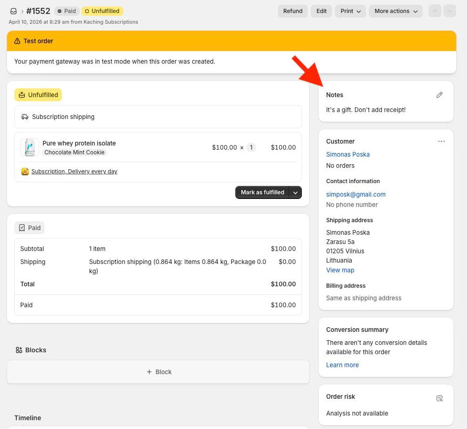
Task: Click the subscription coin icon
Action: point(25,172)
